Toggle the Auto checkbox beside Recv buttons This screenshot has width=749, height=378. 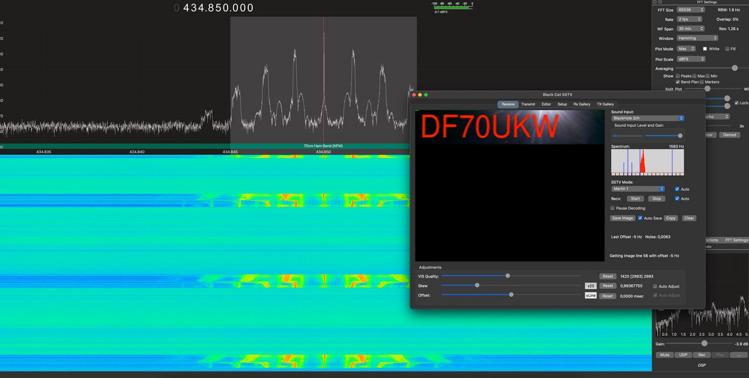pos(677,199)
